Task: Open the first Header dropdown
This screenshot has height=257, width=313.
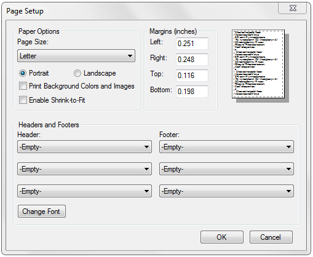Action: point(84,147)
